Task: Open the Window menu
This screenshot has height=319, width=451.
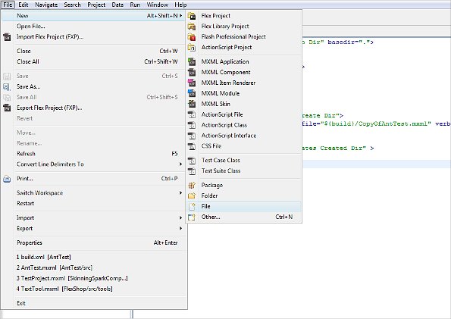Action: [158, 5]
